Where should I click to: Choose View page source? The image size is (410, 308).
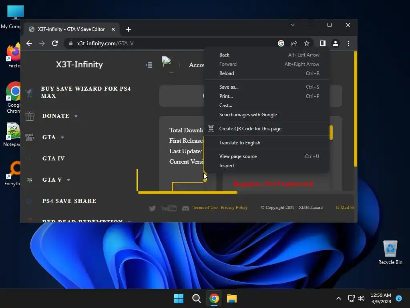(267, 156)
